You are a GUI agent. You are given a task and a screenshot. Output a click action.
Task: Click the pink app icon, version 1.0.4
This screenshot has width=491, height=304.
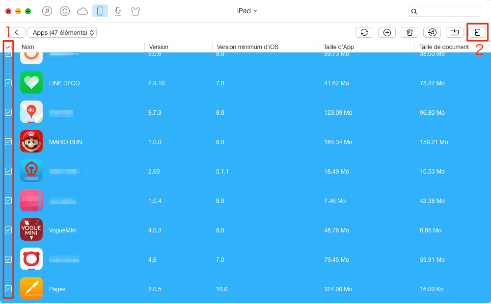pyautogui.click(x=31, y=200)
